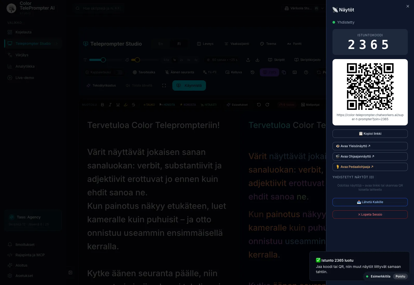Image resolution: width=414 pixels, height=285 pixels.
Task: Toggle the Kelluva floating mode
Action: 234,72
